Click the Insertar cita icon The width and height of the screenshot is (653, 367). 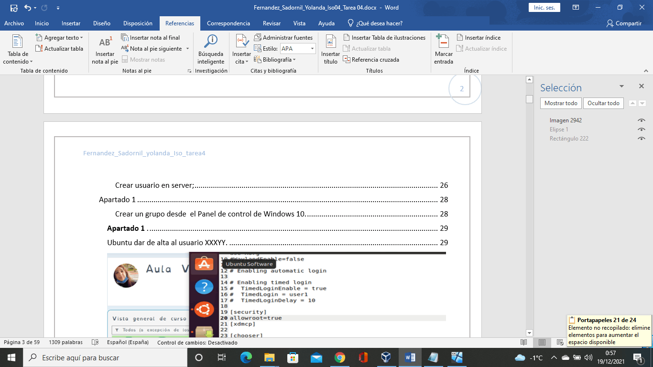pos(242,50)
